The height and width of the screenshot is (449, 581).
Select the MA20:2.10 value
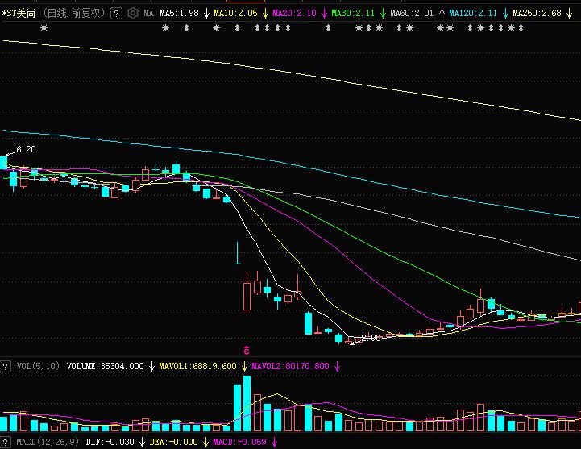(x=295, y=14)
